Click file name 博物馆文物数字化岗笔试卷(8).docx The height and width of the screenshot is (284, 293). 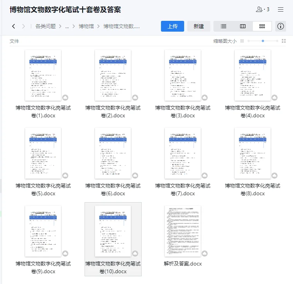[252, 189]
